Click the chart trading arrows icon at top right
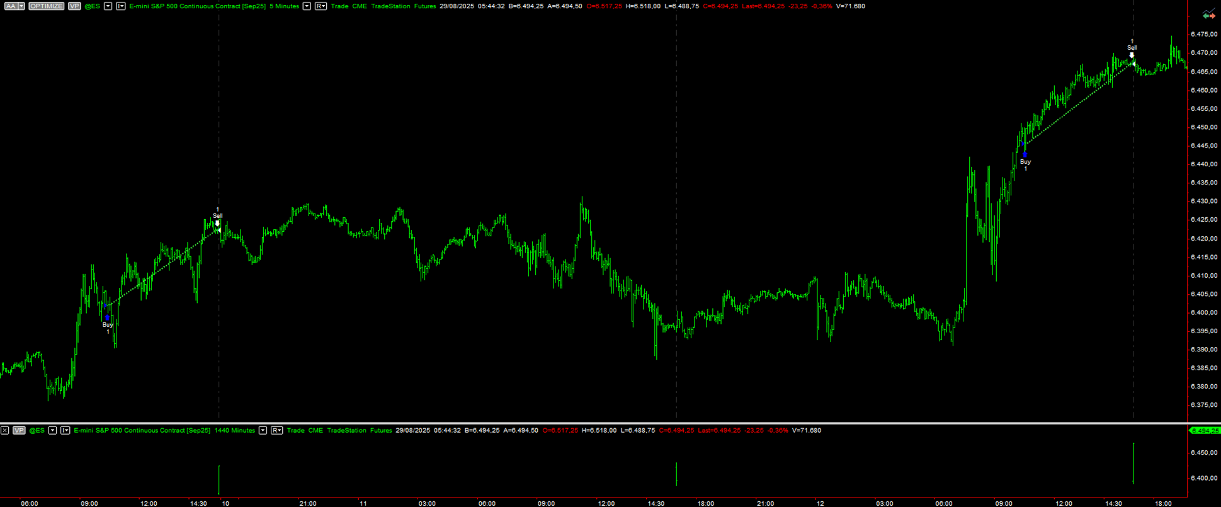Screen dimensions: 1221x507 (x=1208, y=15)
